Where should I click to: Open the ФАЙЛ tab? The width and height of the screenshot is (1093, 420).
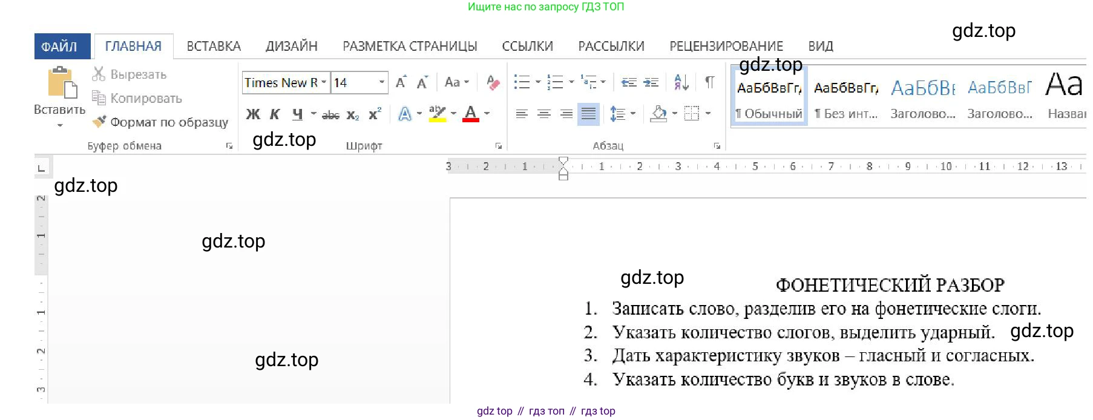tap(62, 46)
